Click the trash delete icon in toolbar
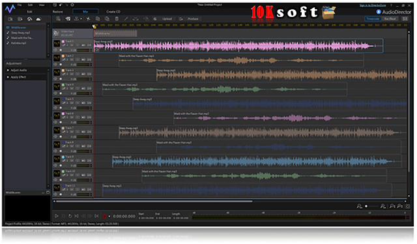 pos(117,19)
